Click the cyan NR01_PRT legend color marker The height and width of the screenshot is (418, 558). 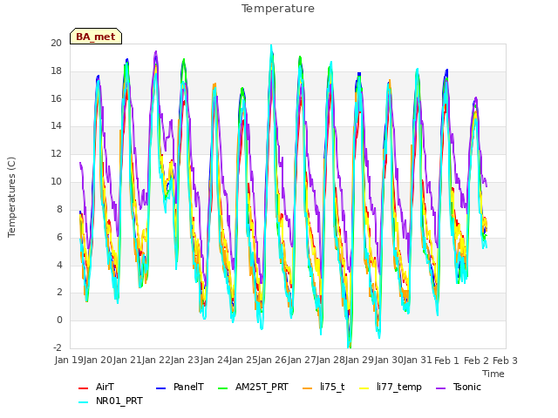point(83,402)
